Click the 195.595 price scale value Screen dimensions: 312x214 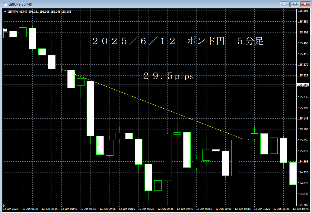(303, 11)
